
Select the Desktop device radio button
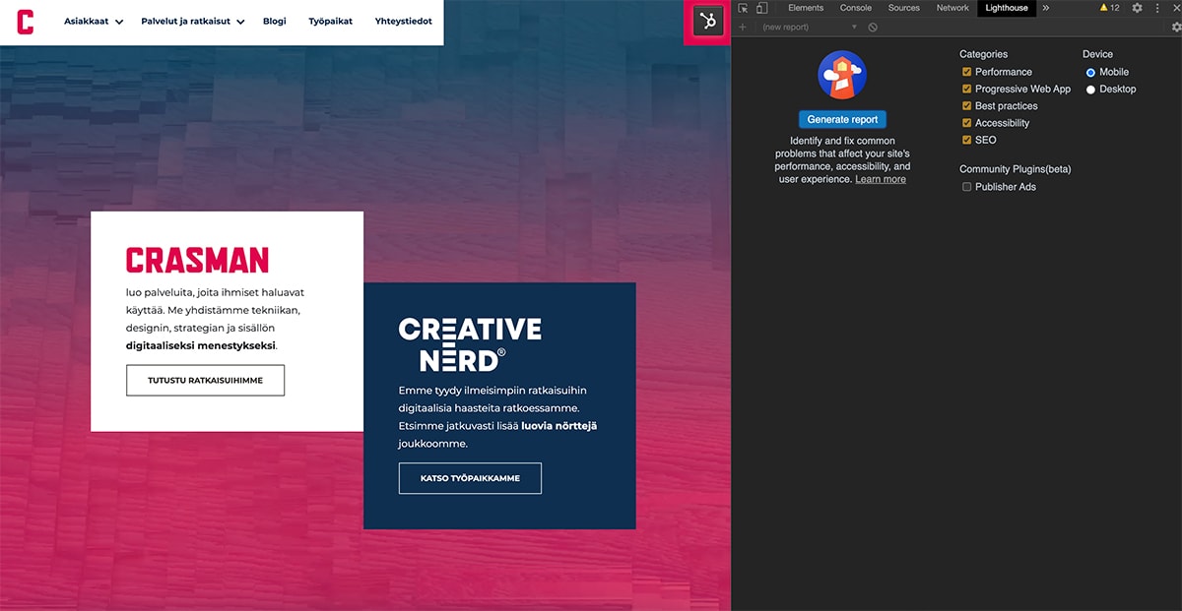pos(1090,89)
